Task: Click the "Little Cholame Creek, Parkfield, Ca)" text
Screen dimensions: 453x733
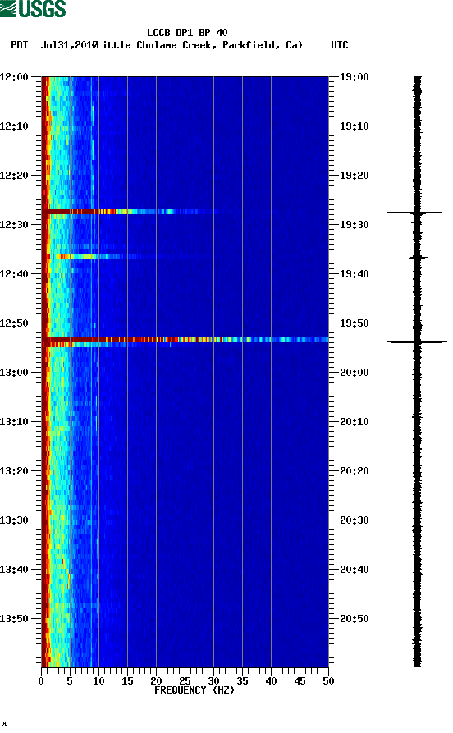Action: pos(199,45)
